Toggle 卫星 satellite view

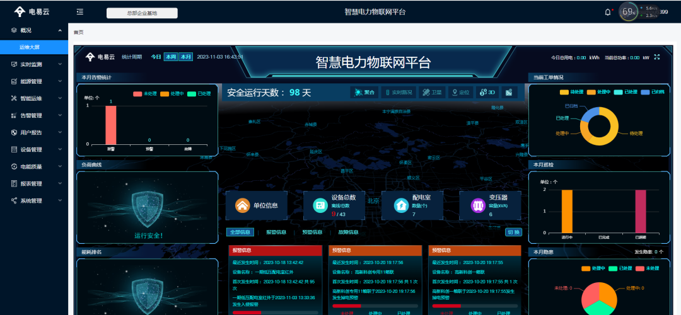click(432, 93)
